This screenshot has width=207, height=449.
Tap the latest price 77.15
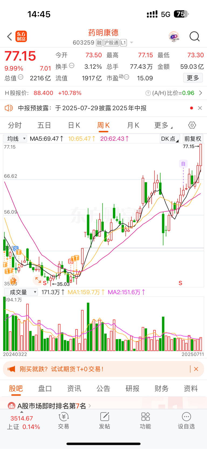(x=20, y=56)
